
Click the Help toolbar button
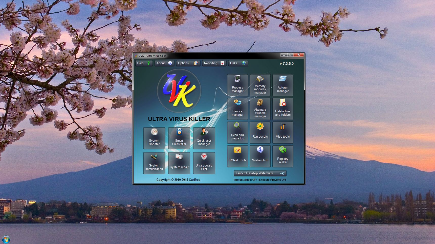point(144,63)
